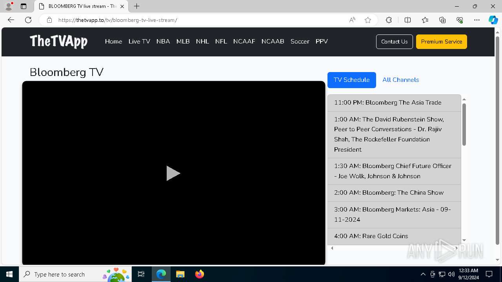Screen dimensions: 502x282
Task: Open browser Extensions menu
Action: (x=389, y=20)
